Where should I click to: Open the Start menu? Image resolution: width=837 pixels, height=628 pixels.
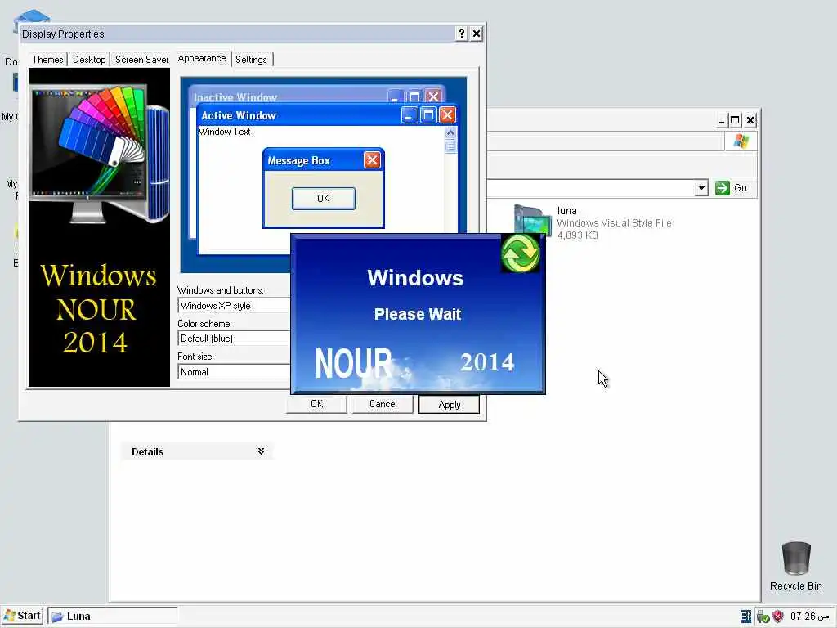[22, 616]
